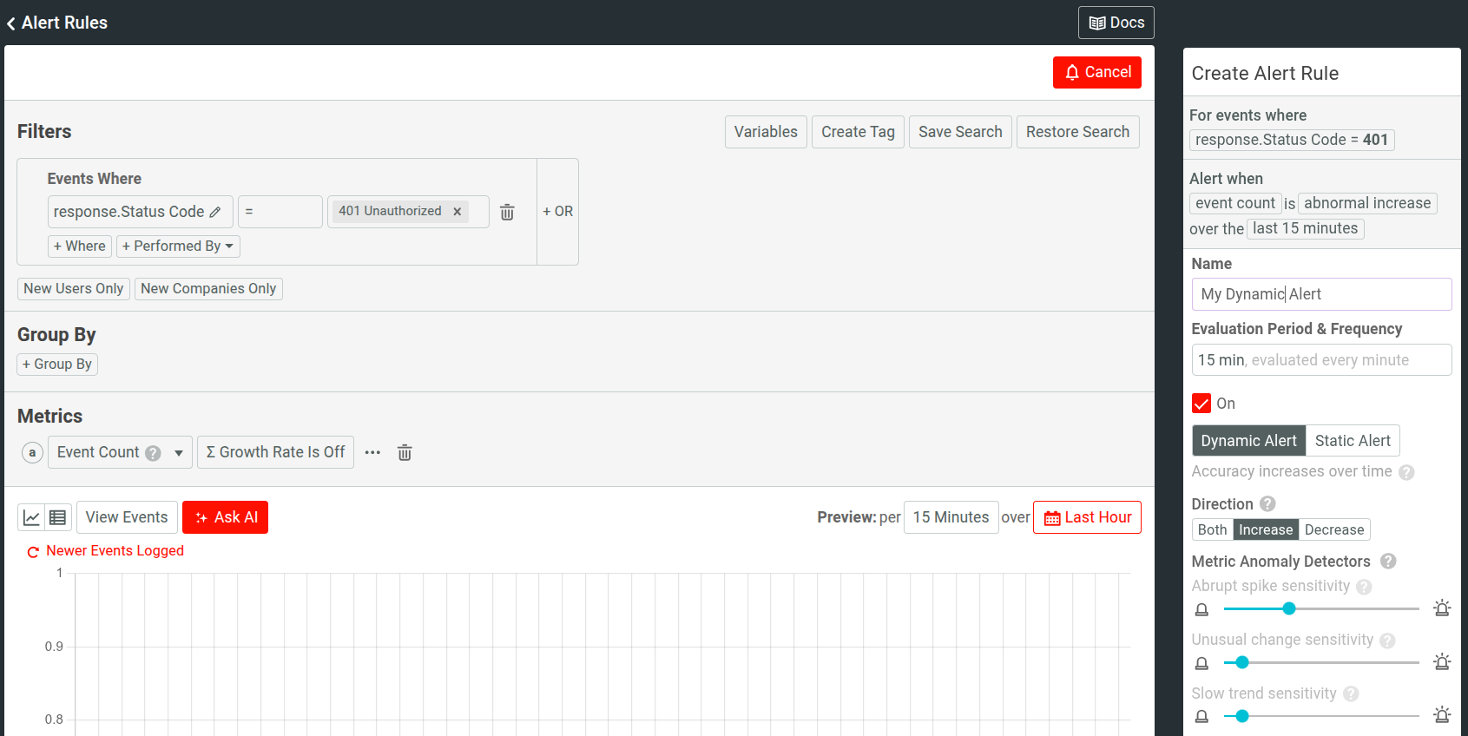The image size is (1468, 736).
Task: Remove the 401 Unauthorized filter value
Action: (458, 212)
